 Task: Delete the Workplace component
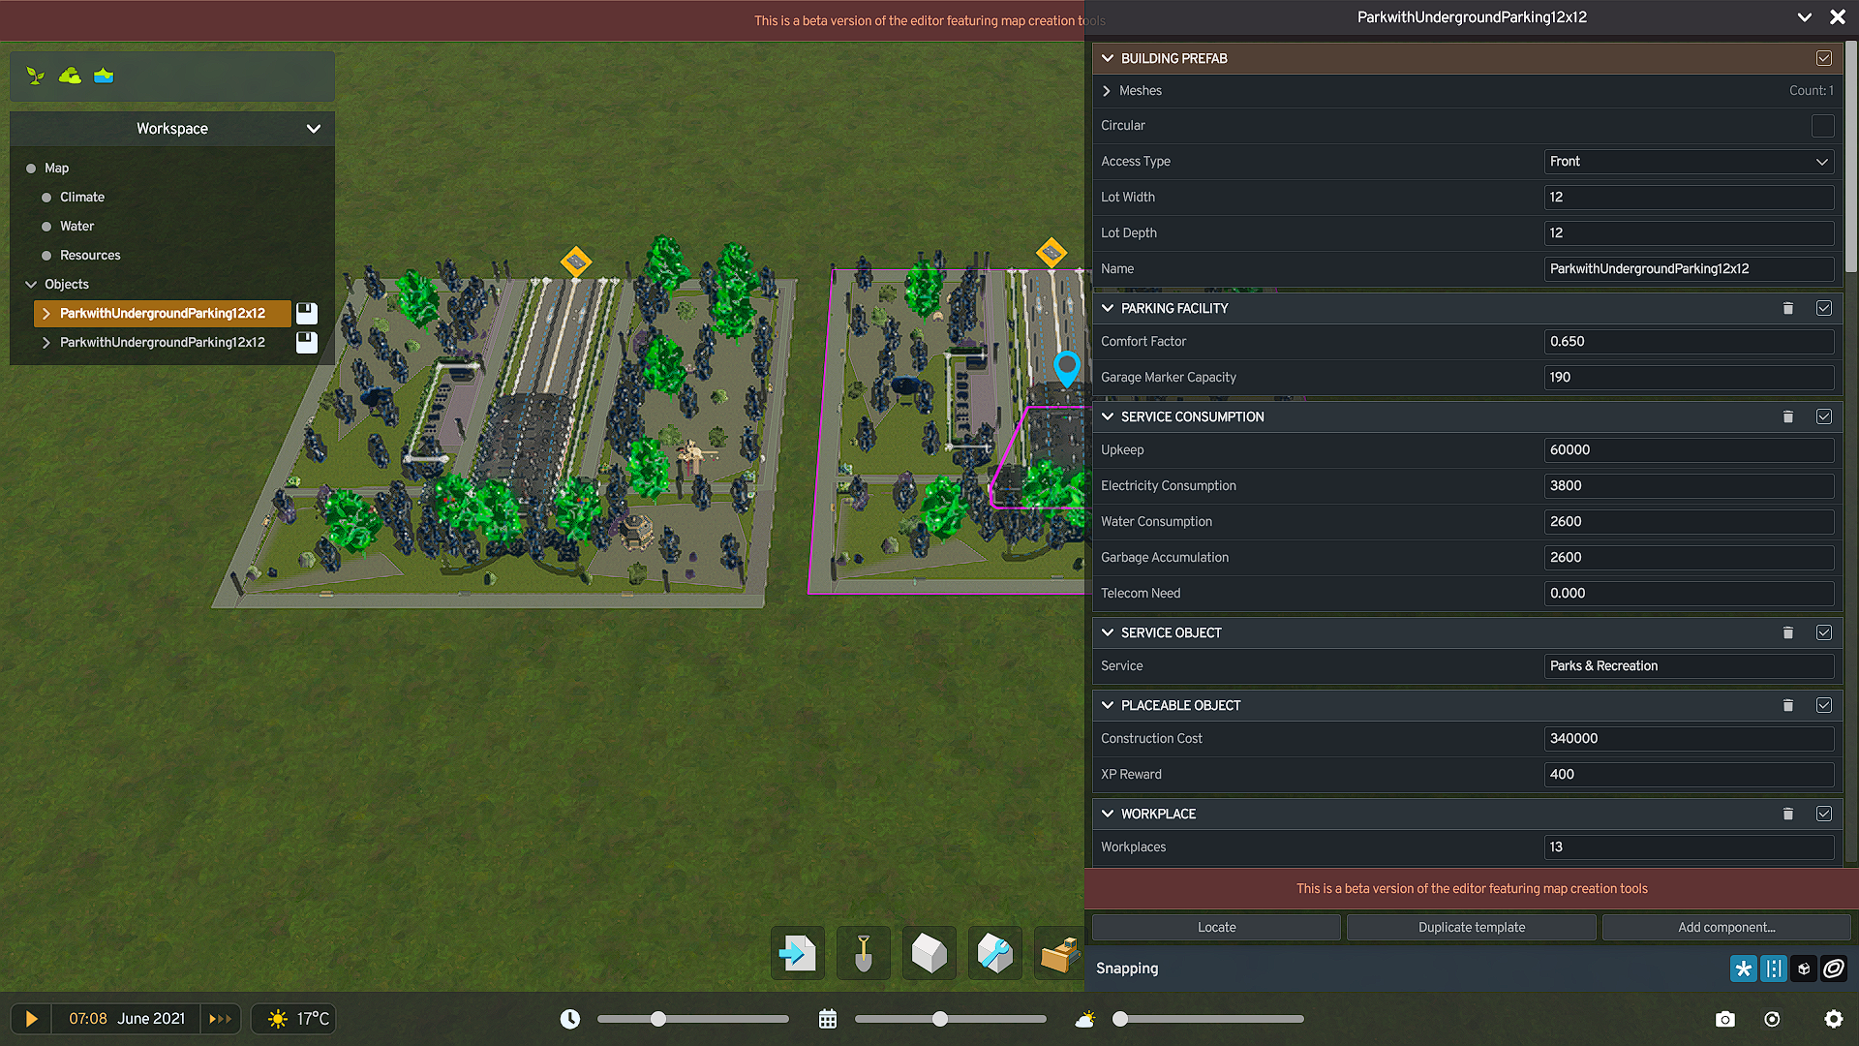(x=1788, y=814)
